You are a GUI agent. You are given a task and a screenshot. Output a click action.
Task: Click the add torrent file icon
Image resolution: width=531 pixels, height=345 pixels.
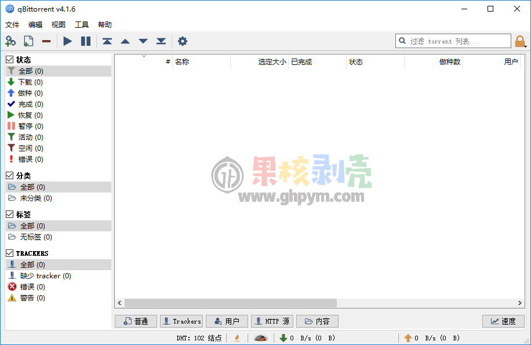tap(28, 41)
